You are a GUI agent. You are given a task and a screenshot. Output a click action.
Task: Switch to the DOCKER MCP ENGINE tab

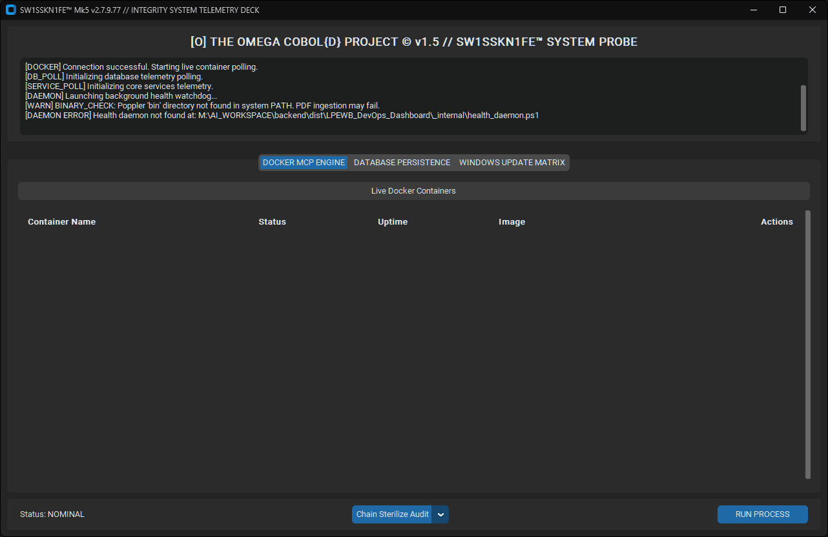[304, 163]
